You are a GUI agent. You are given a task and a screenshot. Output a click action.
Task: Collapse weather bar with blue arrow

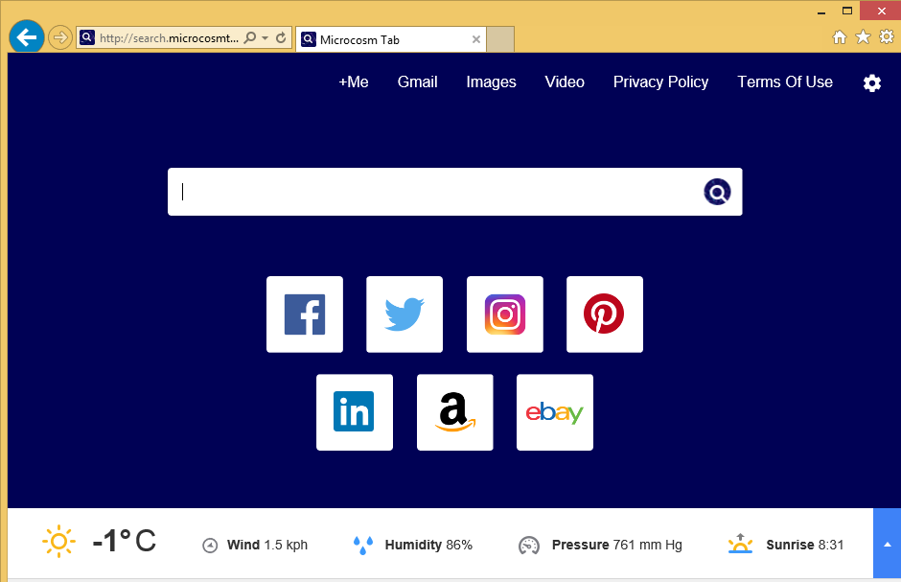click(887, 544)
